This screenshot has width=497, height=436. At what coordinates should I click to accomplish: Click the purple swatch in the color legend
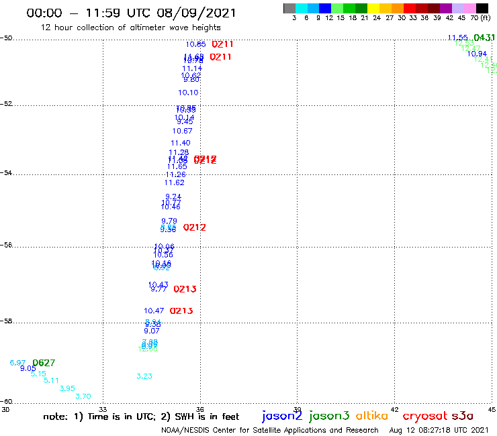(446, 8)
